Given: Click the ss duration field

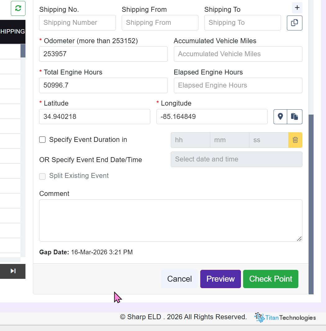Looking at the screenshot, I should [x=269, y=140].
